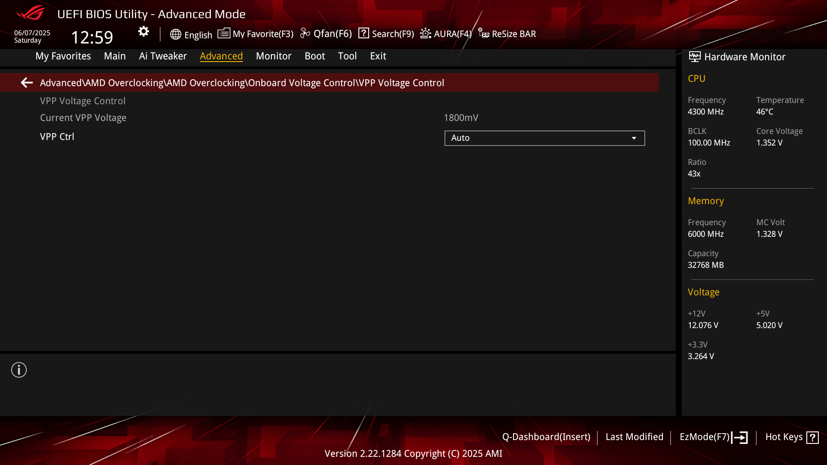Image resolution: width=827 pixels, height=465 pixels.
Task: Open Qfan(F6) control
Action: 333,34
